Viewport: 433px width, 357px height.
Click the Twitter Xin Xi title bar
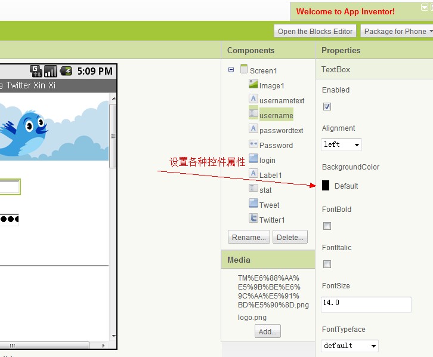58,85
